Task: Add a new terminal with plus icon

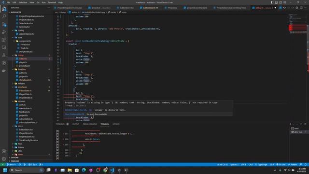Action: coord(291,124)
